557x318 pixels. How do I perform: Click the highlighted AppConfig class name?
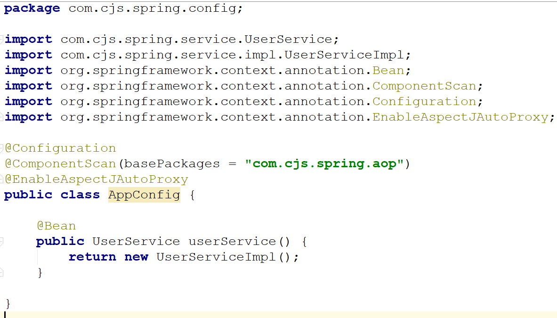click(x=144, y=195)
